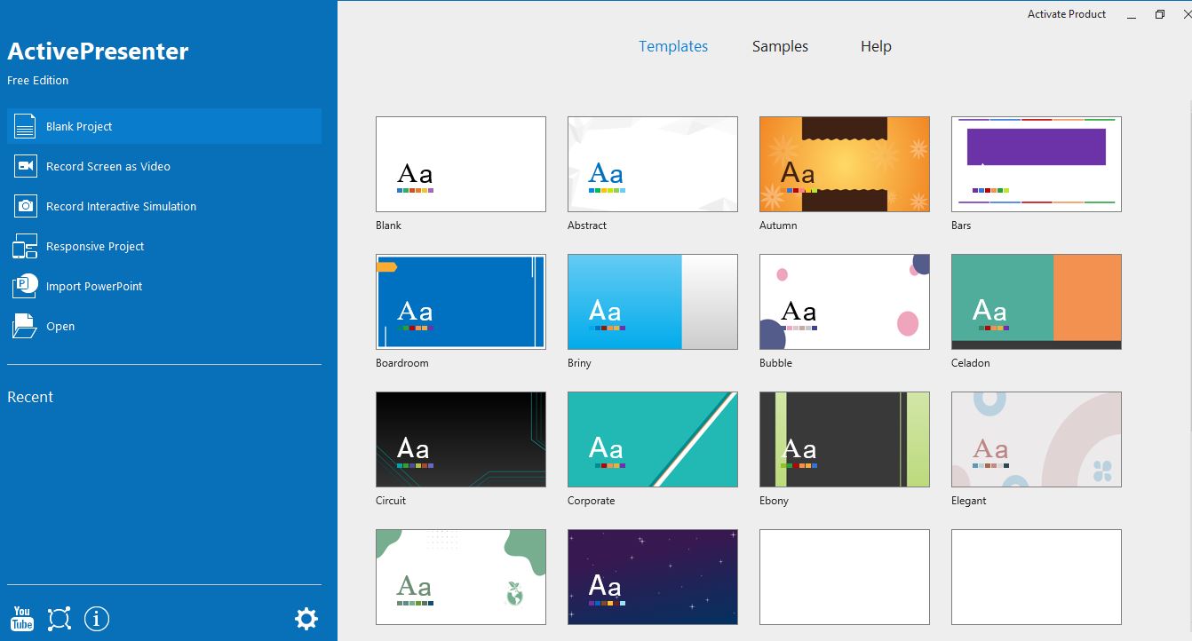Click the Import PowerPoint icon
This screenshot has height=641, width=1192.
point(25,286)
